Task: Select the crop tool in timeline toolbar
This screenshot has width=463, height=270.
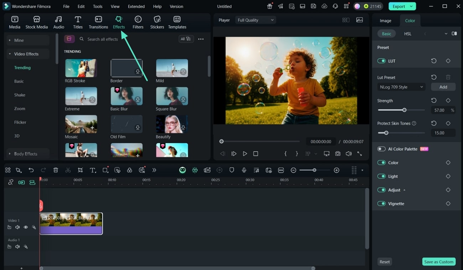Action: [80, 170]
